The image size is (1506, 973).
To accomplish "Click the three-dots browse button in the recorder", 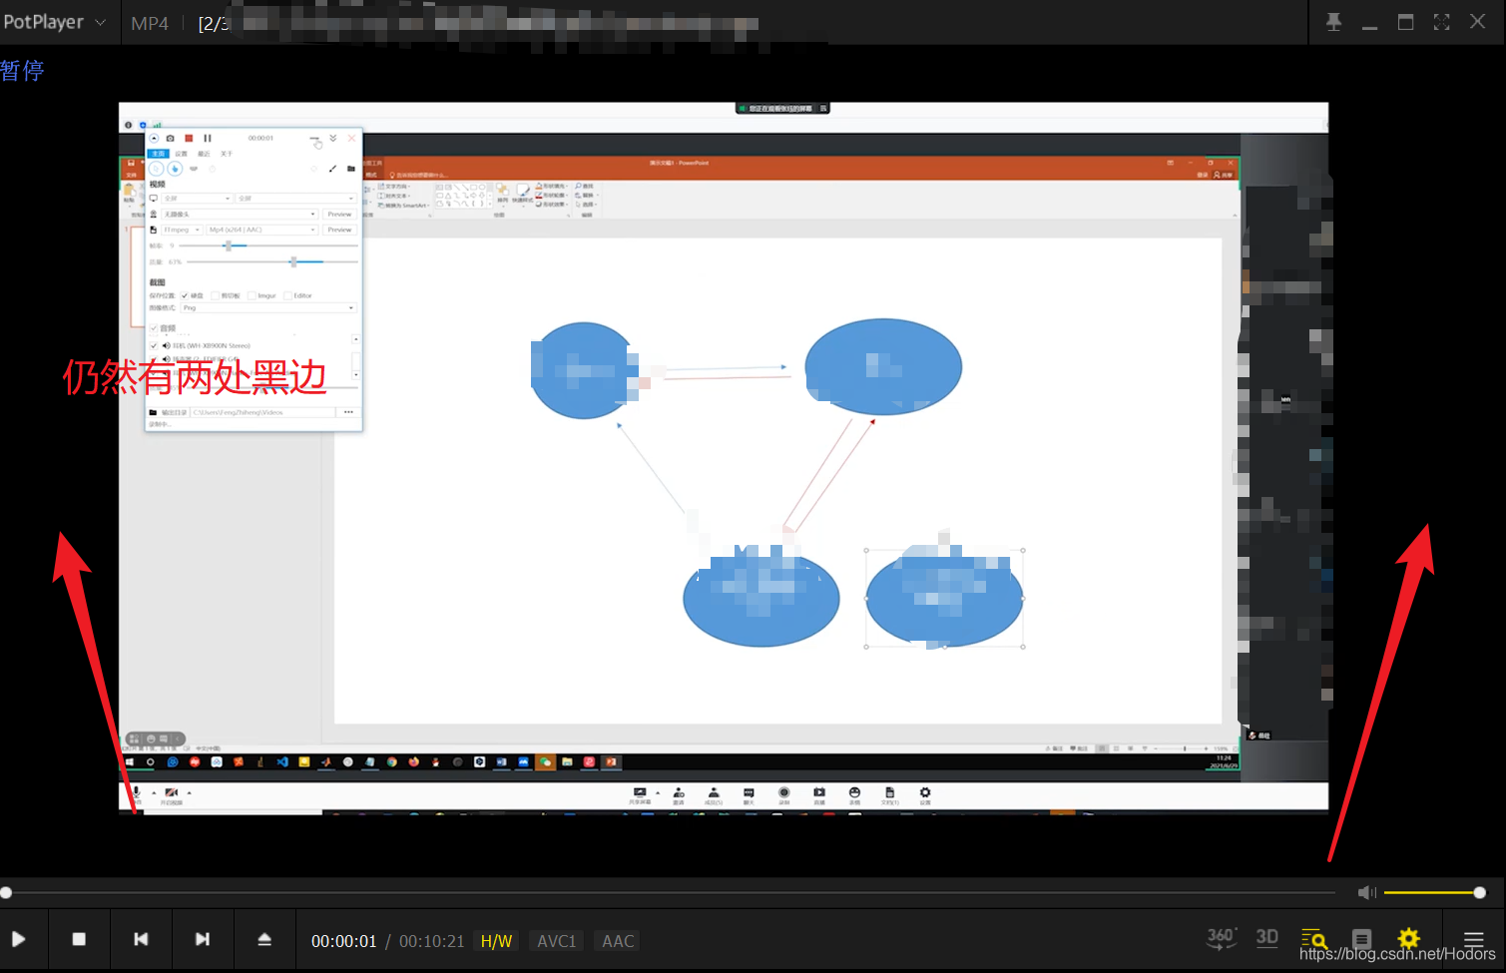I will click(x=348, y=412).
